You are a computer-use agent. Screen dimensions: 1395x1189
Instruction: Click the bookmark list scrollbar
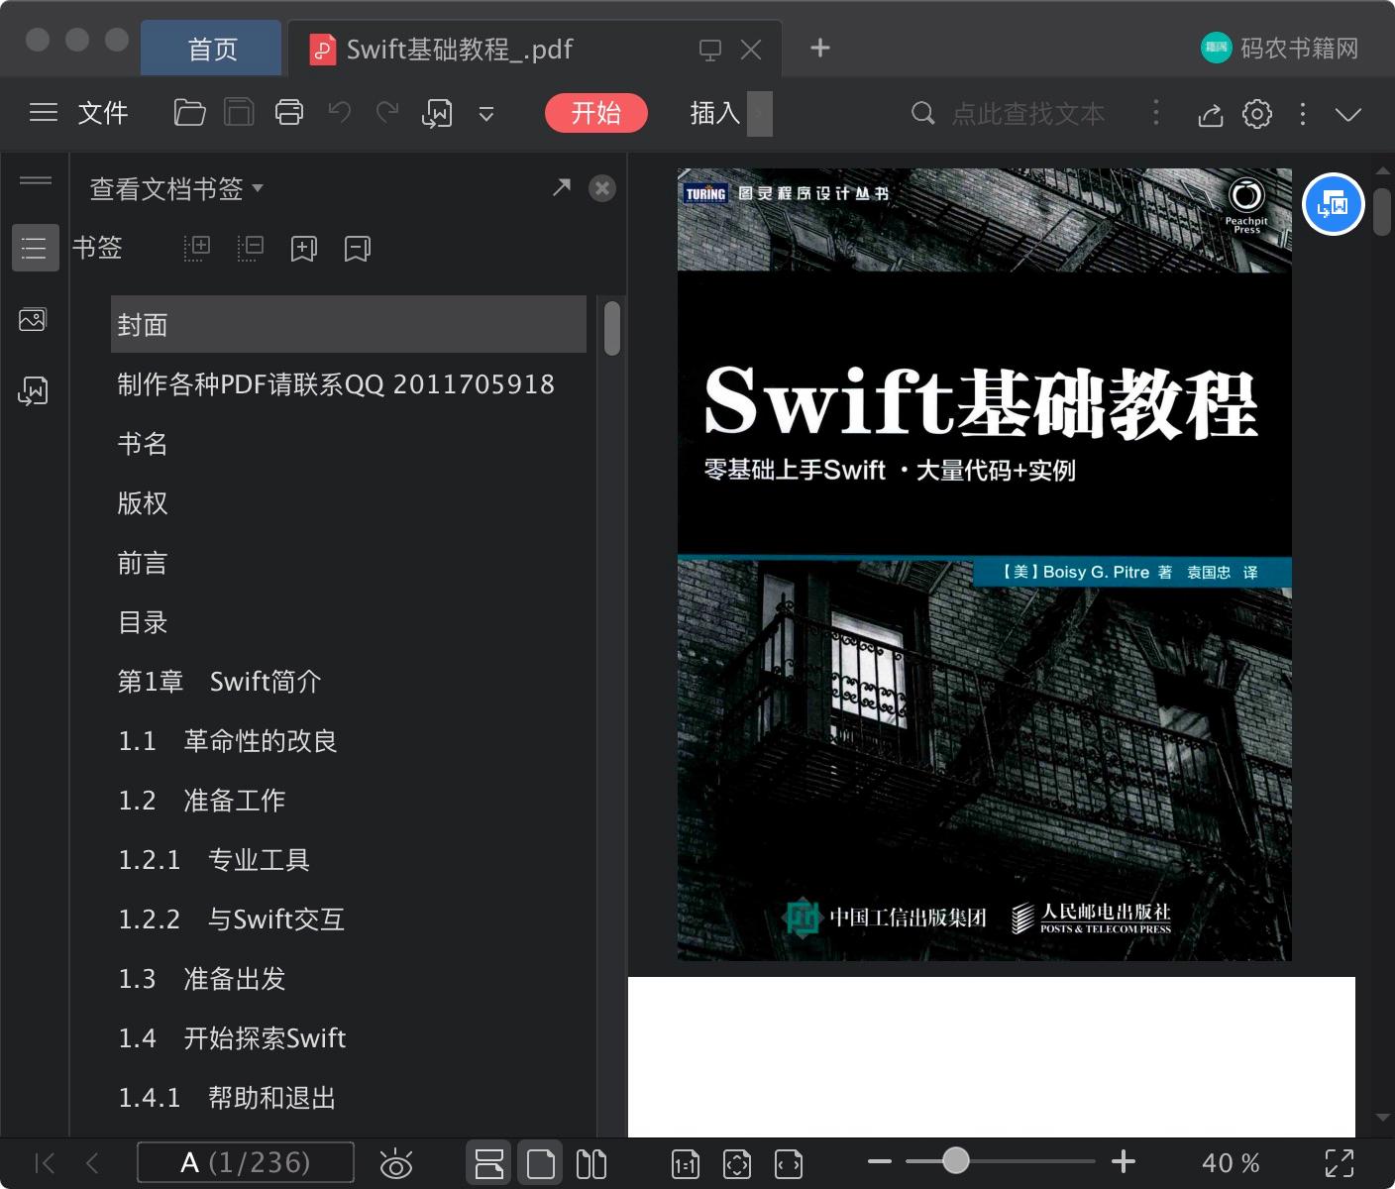coord(612,328)
